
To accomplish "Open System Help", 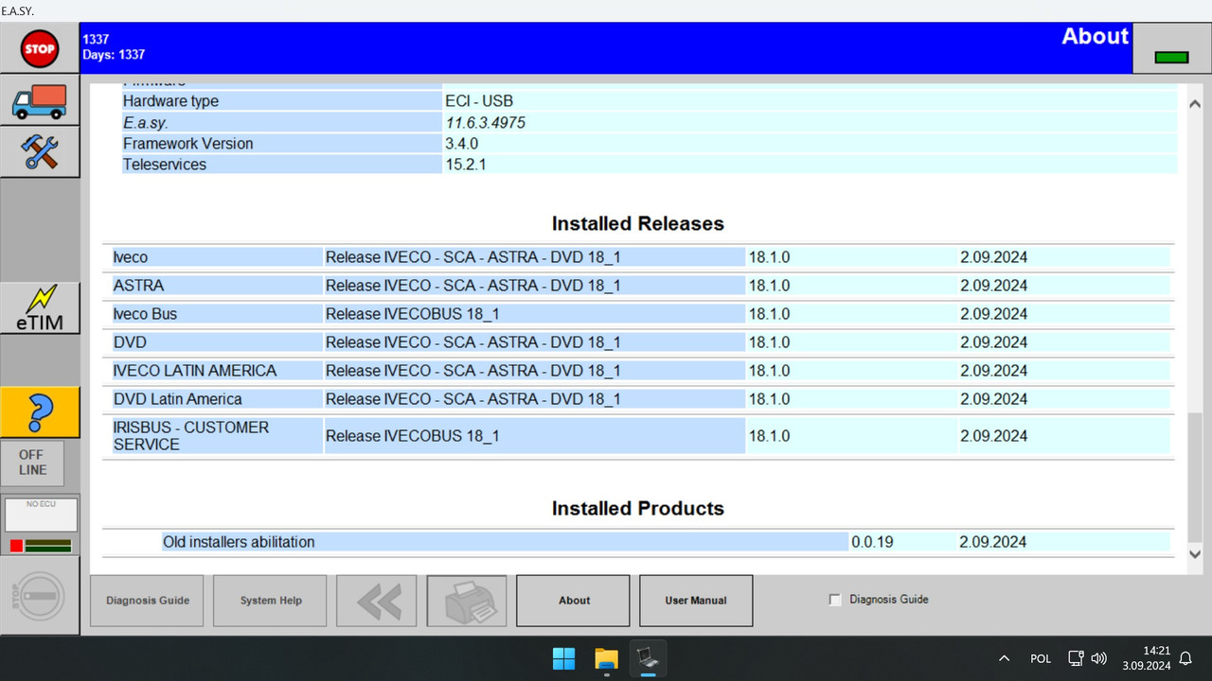I will pos(270,601).
